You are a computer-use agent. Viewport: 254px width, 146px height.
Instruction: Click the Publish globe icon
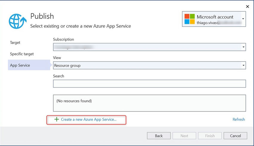coord(17,21)
